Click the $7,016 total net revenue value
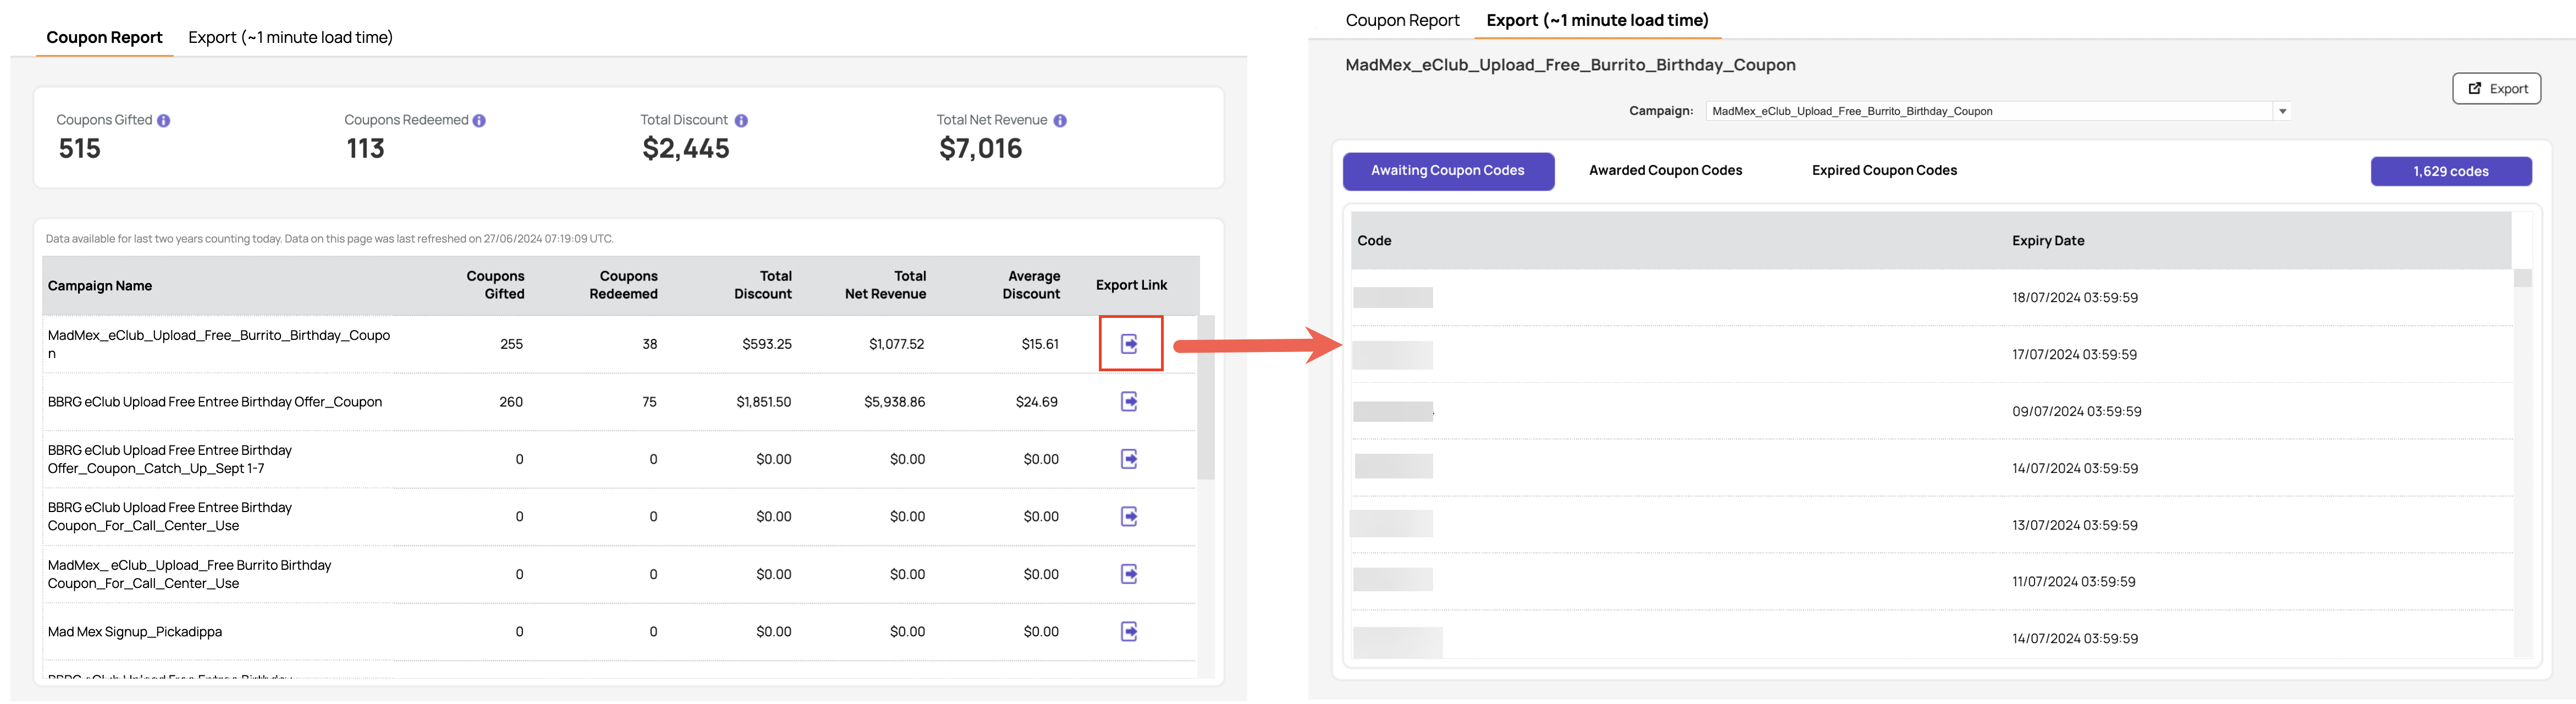 coord(980,149)
